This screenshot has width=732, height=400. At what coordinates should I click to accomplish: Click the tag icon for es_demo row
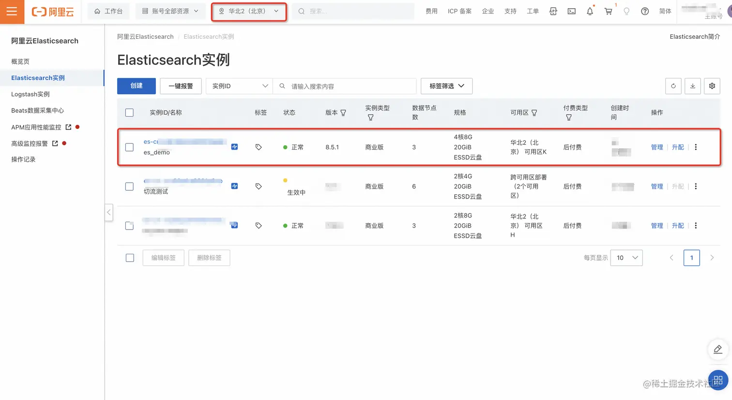click(259, 147)
